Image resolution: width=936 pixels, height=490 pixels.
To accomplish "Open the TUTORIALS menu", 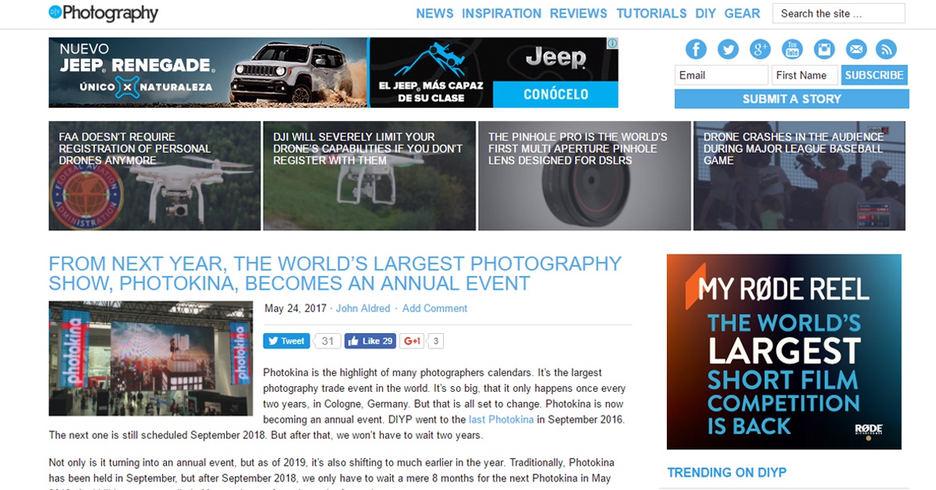I will 651,13.
